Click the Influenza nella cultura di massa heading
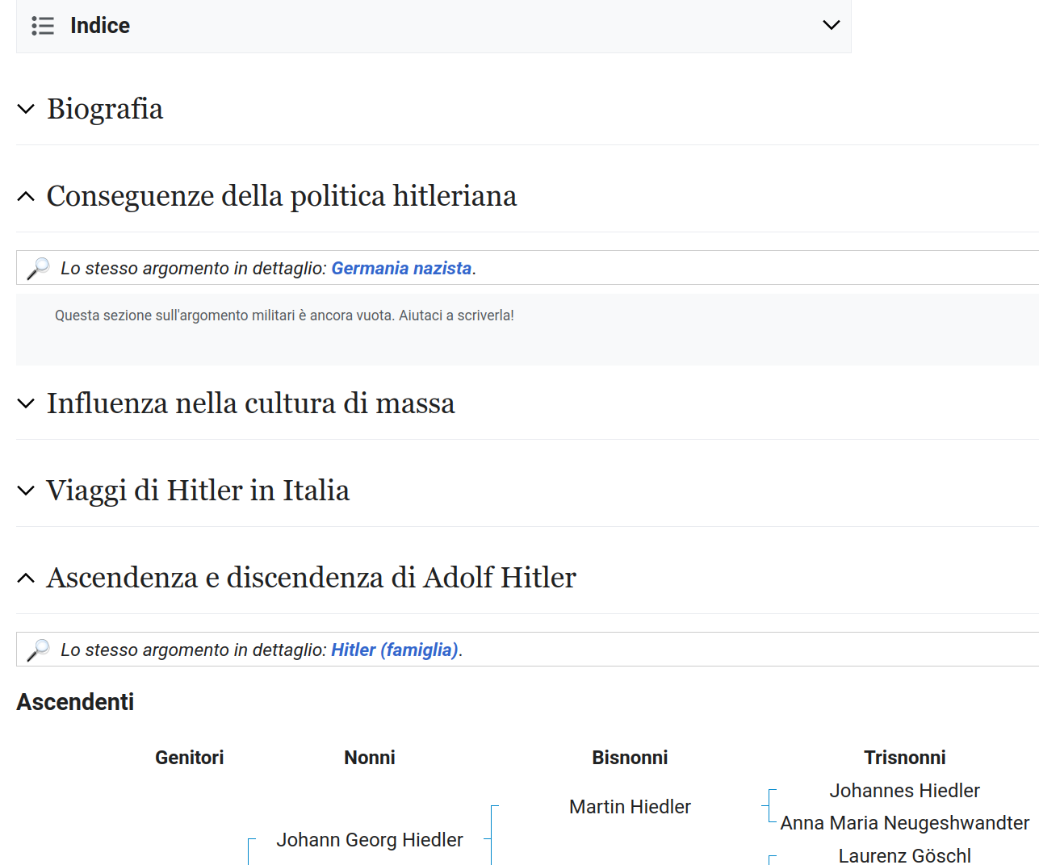1039x865 pixels. tap(250, 403)
